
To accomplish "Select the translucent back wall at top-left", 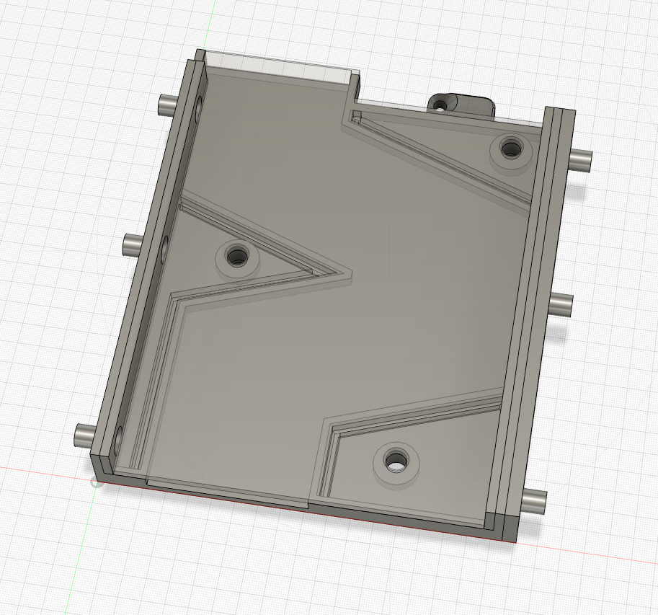I will pyautogui.click(x=279, y=68).
